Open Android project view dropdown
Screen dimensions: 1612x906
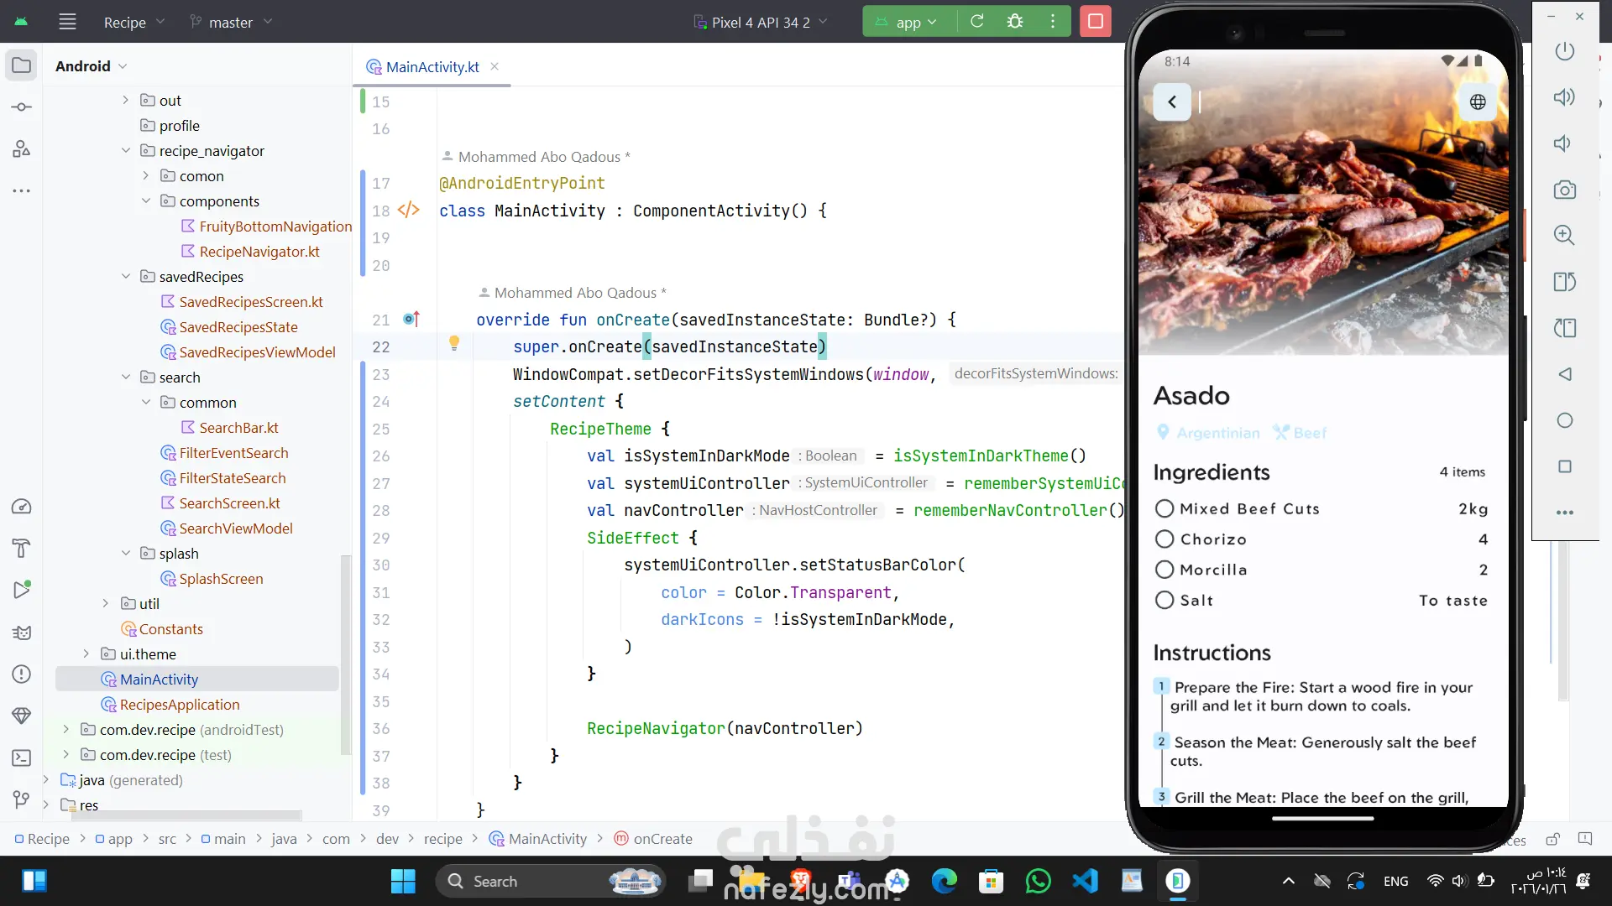[x=92, y=66]
